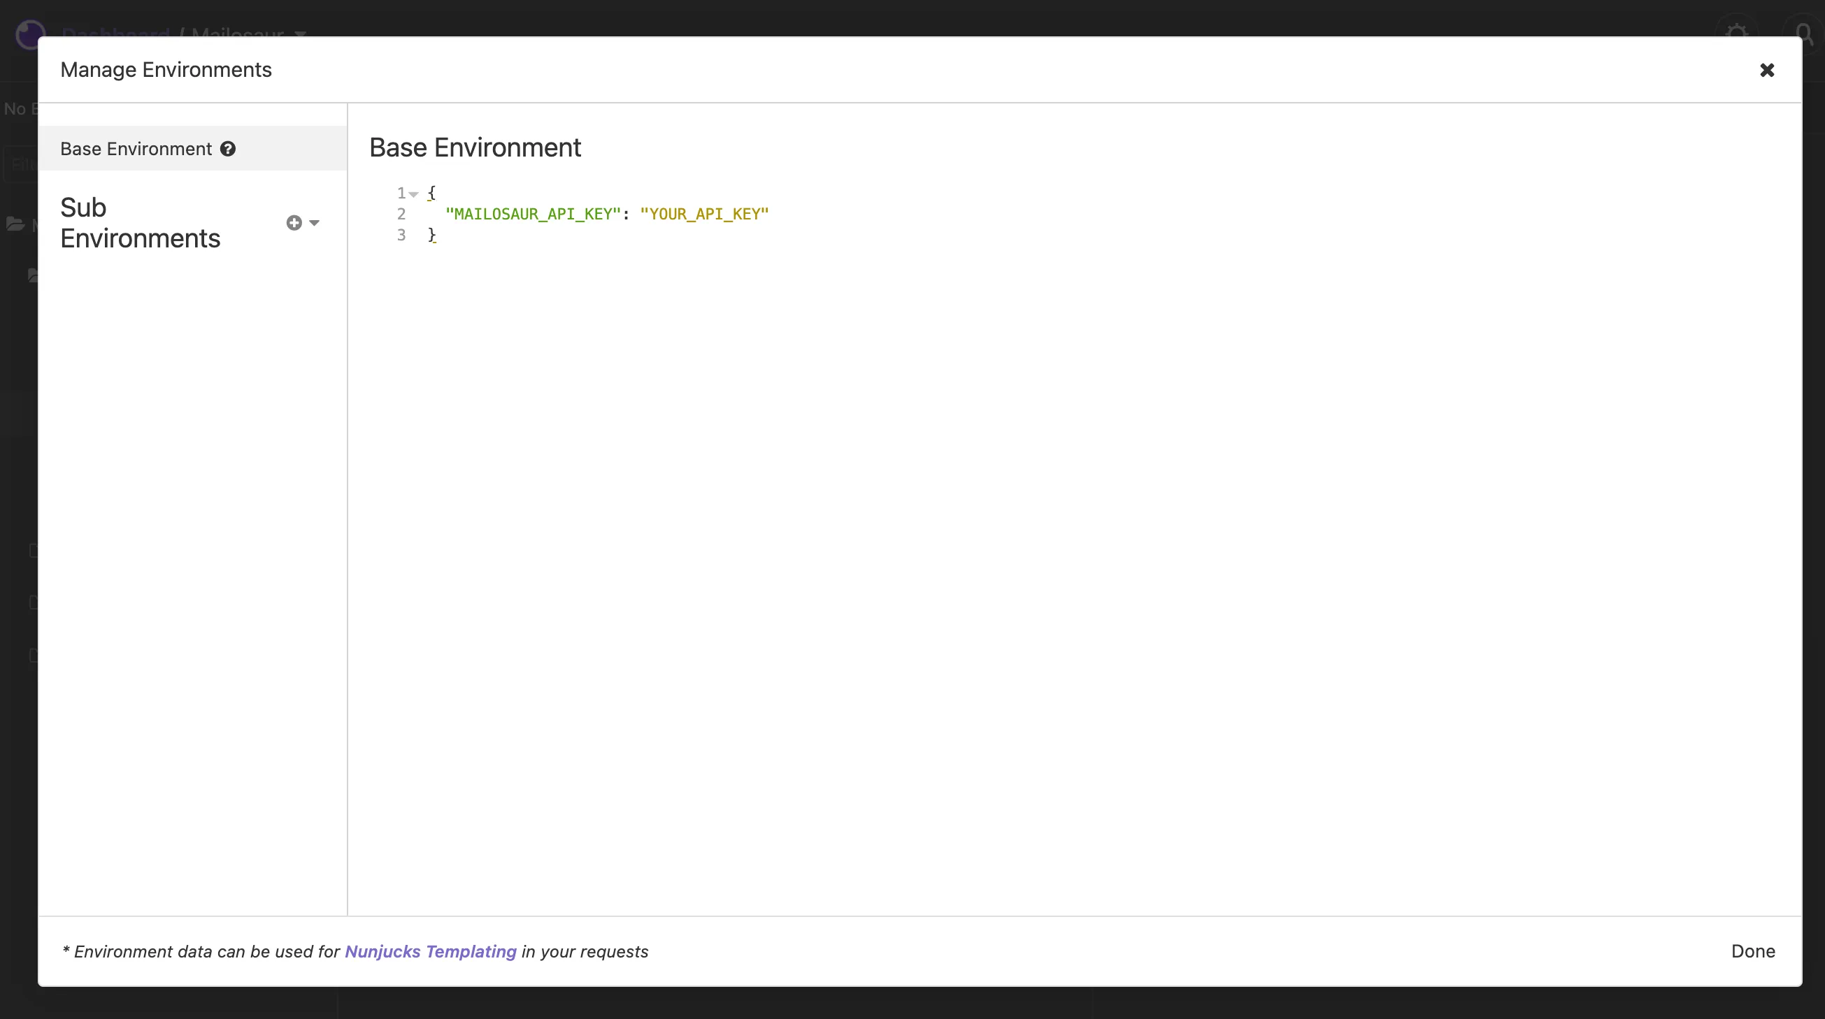Click the Dashboard breadcrumb link
Screen dimensions: 1825x1019
point(116,35)
